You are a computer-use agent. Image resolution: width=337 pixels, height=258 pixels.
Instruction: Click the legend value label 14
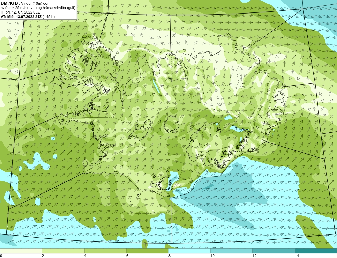click(297, 256)
